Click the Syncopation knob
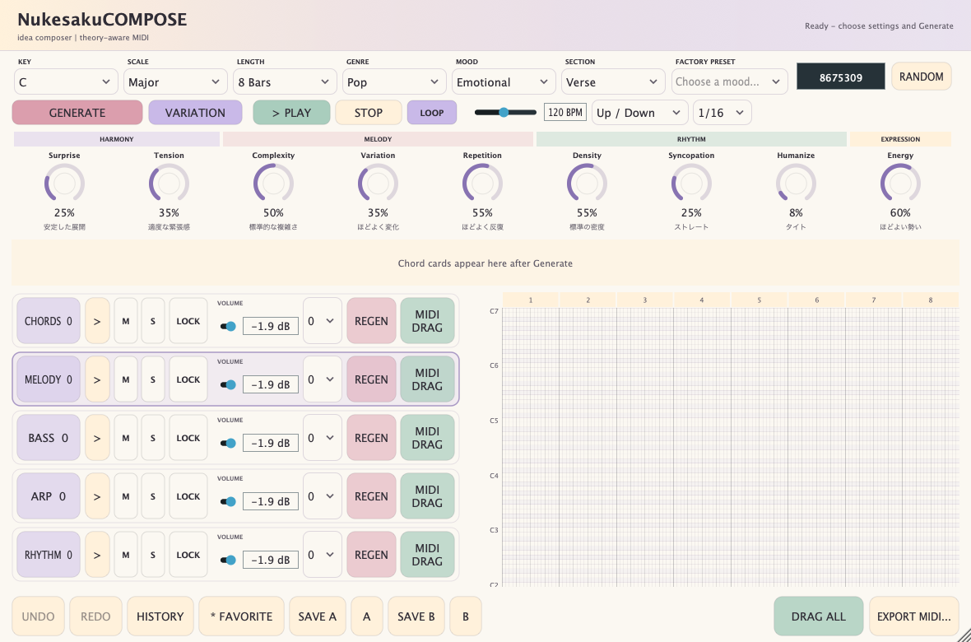This screenshot has width=971, height=642. 692,184
